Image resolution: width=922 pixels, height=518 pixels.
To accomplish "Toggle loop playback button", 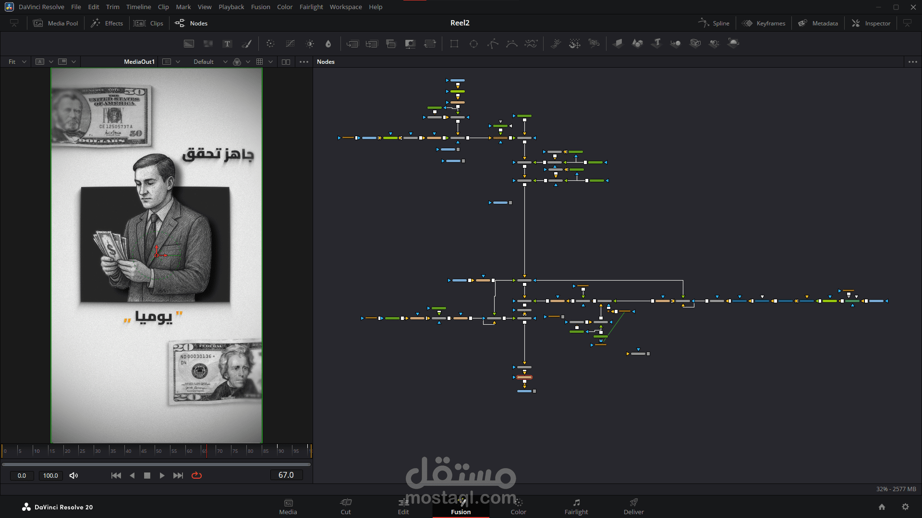I will tap(197, 475).
